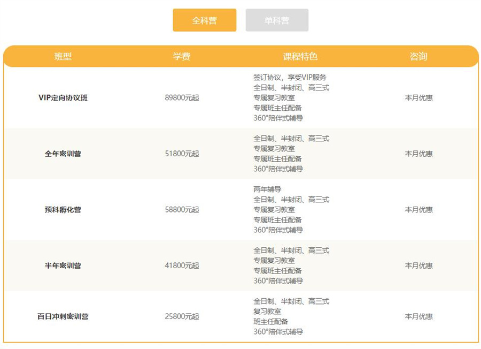Click the 89800元起 price text

[x=183, y=98]
